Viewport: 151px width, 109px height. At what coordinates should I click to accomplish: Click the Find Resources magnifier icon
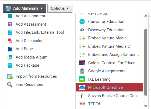pos(10,84)
